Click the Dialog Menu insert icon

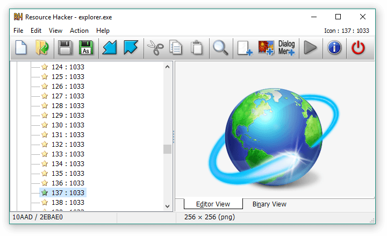tap(286, 48)
